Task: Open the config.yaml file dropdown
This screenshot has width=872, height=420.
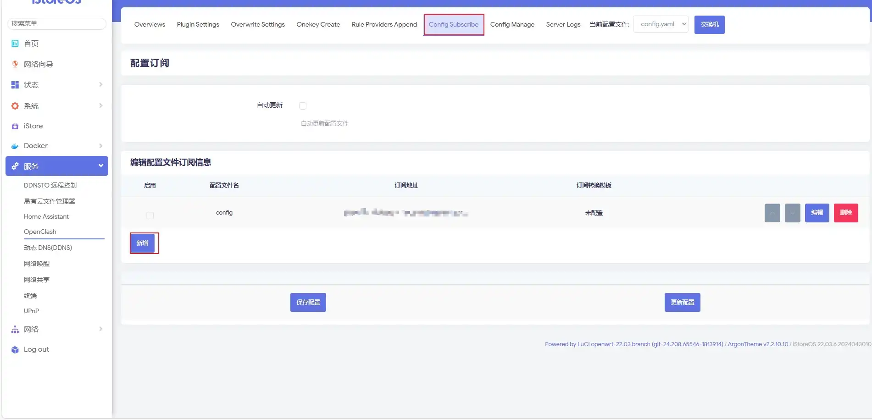Action: pyautogui.click(x=661, y=24)
